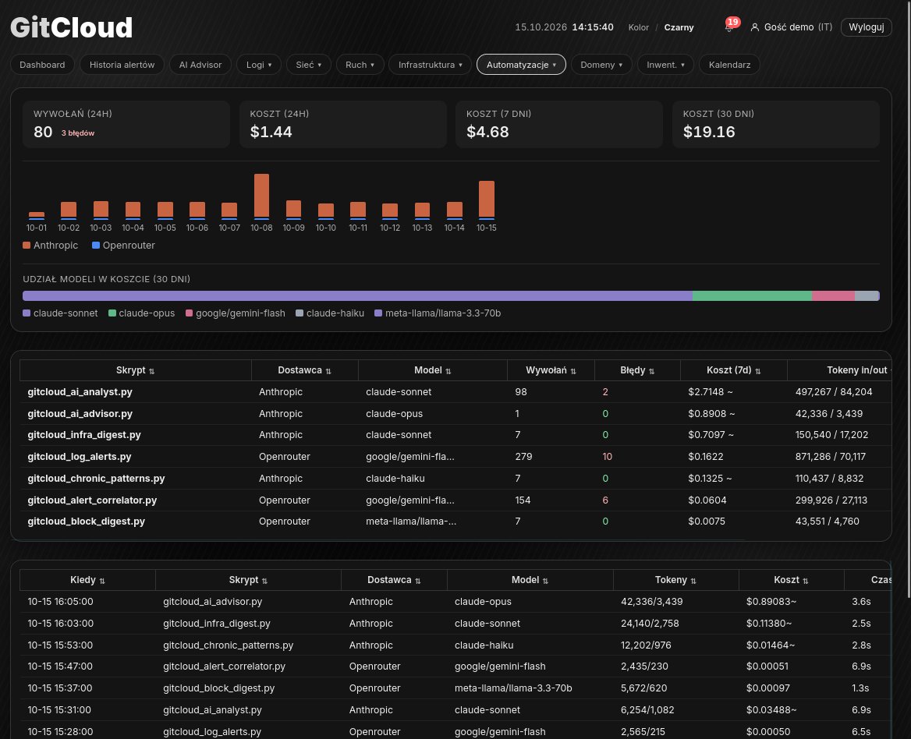Image resolution: width=911 pixels, height=739 pixels.
Task: Click error count 10 for log_alerts
Action: tap(607, 457)
